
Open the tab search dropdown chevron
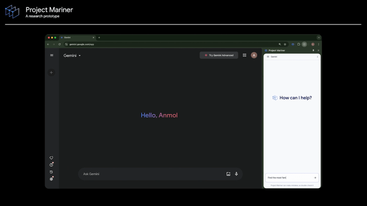pyautogui.click(x=319, y=38)
